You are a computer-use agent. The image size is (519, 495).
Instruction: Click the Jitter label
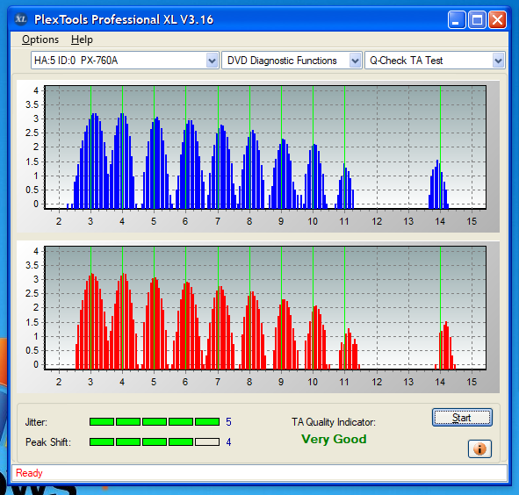(x=36, y=422)
